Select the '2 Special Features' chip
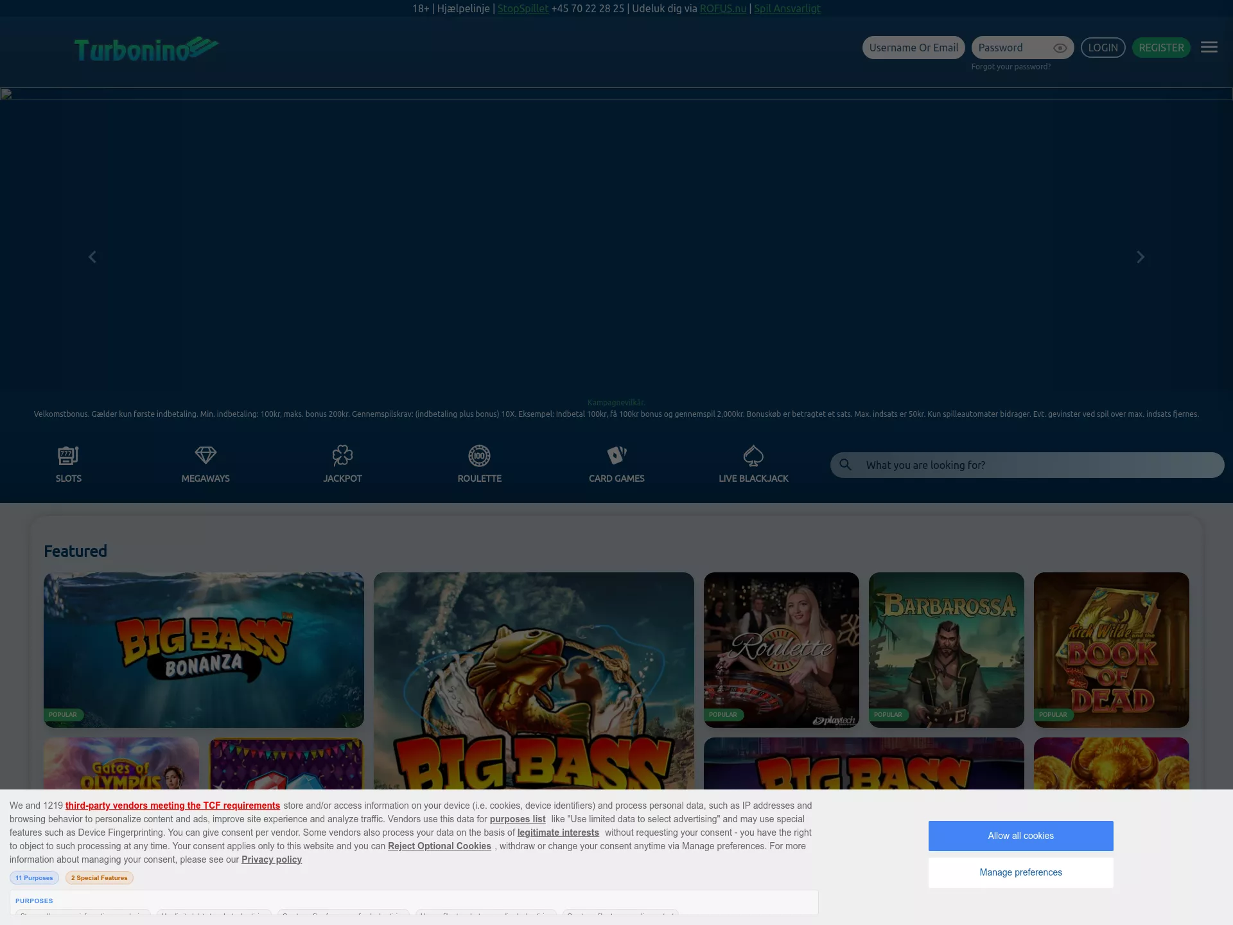 [x=100, y=877]
